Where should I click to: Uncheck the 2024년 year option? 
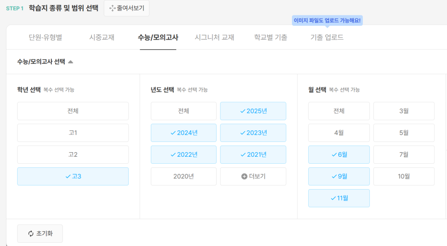click(184, 133)
